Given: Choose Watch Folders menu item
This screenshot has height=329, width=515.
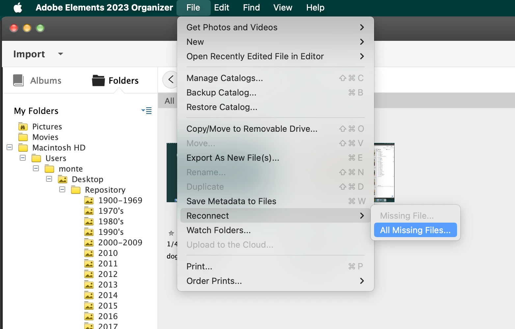Looking at the screenshot, I should pyautogui.click(x=275, y=230).
